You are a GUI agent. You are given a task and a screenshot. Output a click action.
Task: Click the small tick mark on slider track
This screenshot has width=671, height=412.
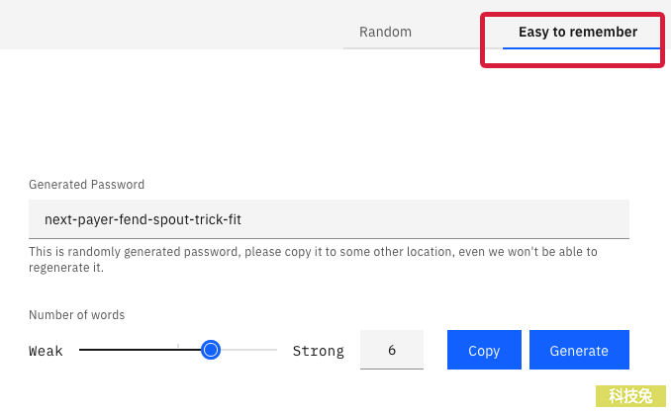point(178,346)
